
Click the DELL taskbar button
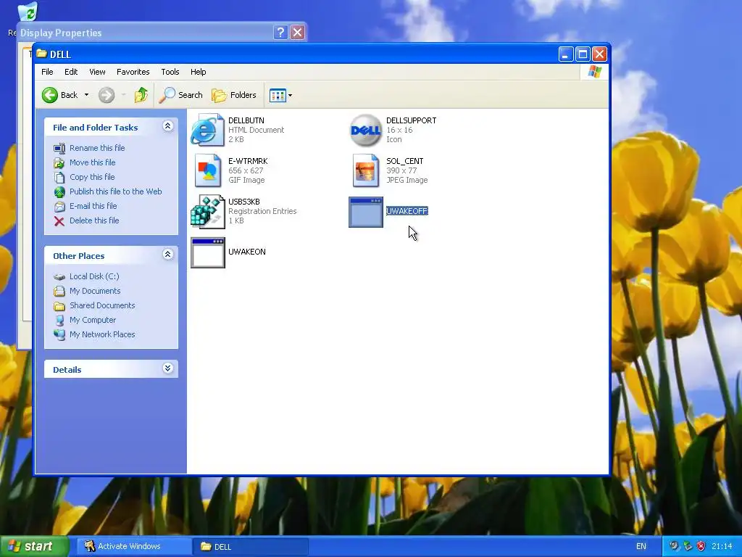pos(250,547)
